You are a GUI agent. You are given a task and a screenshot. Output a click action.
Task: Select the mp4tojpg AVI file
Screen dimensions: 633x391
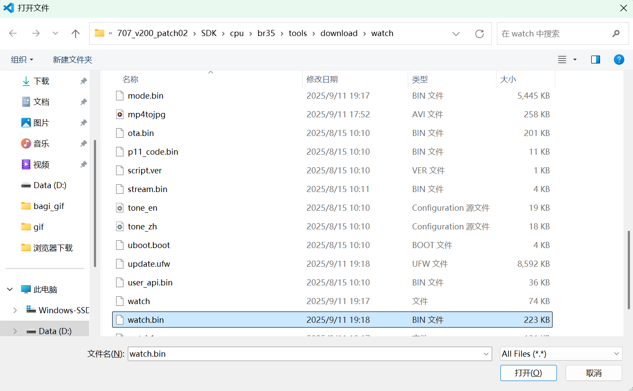click(x=332, y=114)
